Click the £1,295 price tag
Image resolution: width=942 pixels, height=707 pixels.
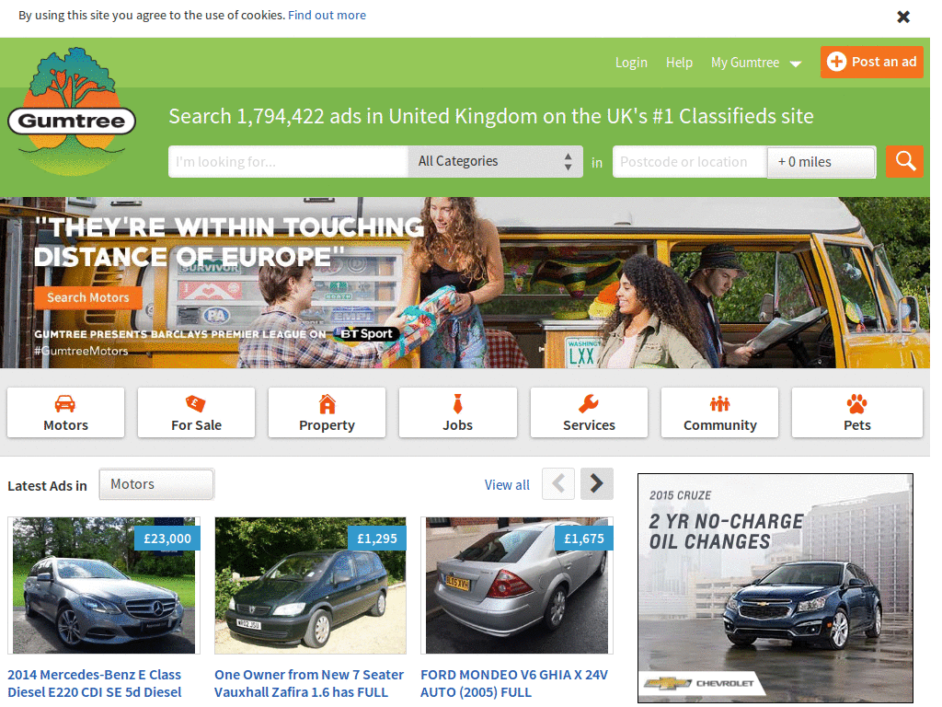377,538
